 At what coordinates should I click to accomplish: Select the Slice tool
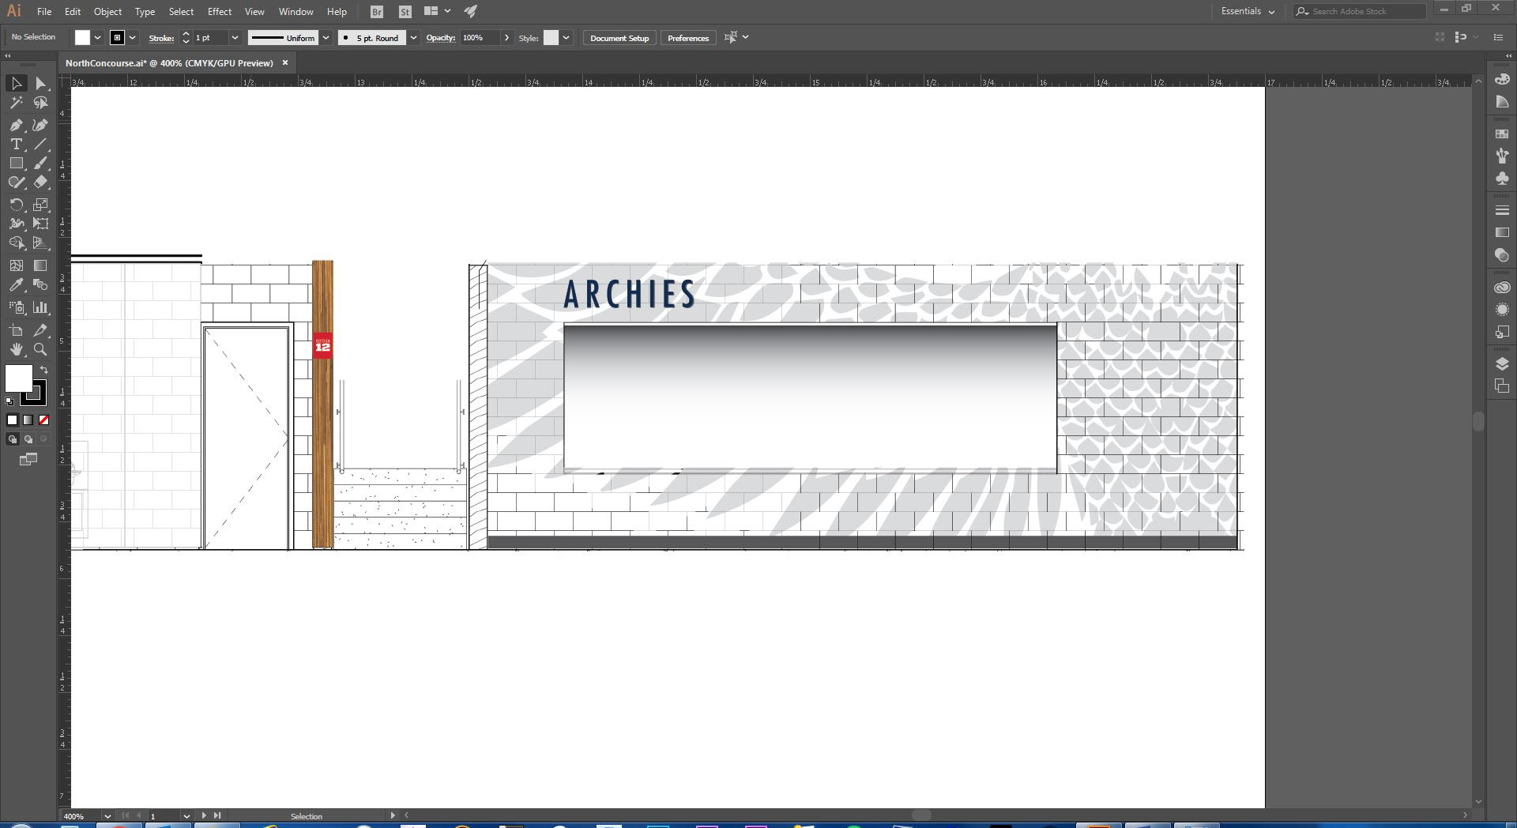[x=41, y=330]
